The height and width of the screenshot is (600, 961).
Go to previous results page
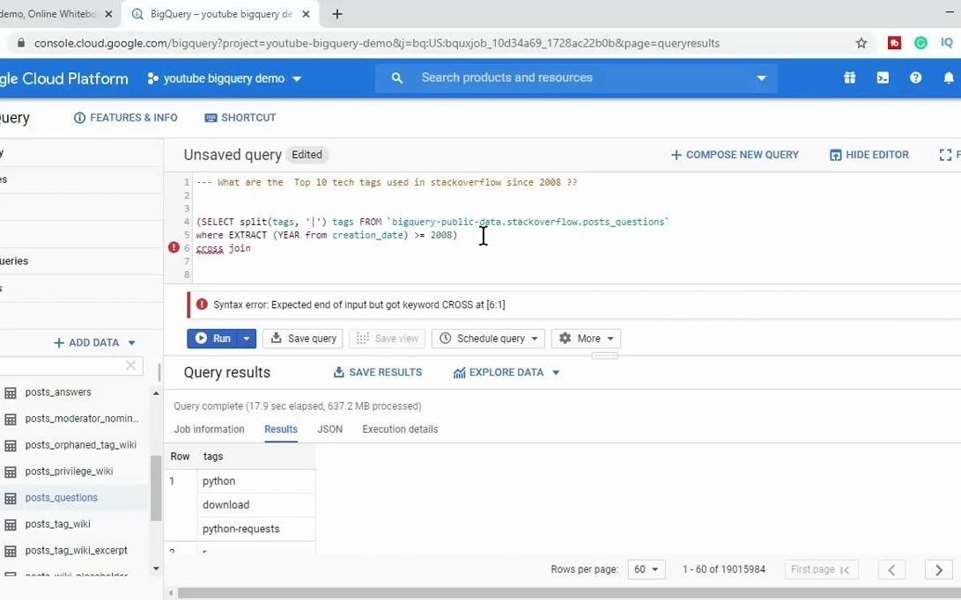coord(891,570)
